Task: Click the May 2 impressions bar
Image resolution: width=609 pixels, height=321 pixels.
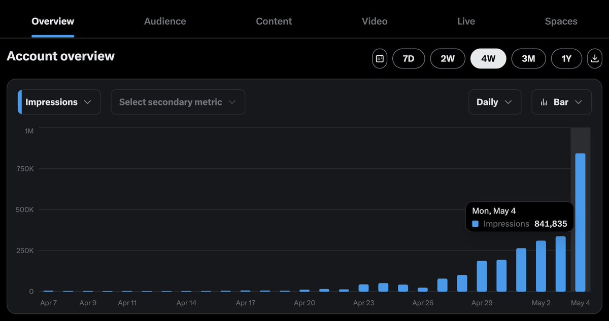Action: click(x=541, y=266)
